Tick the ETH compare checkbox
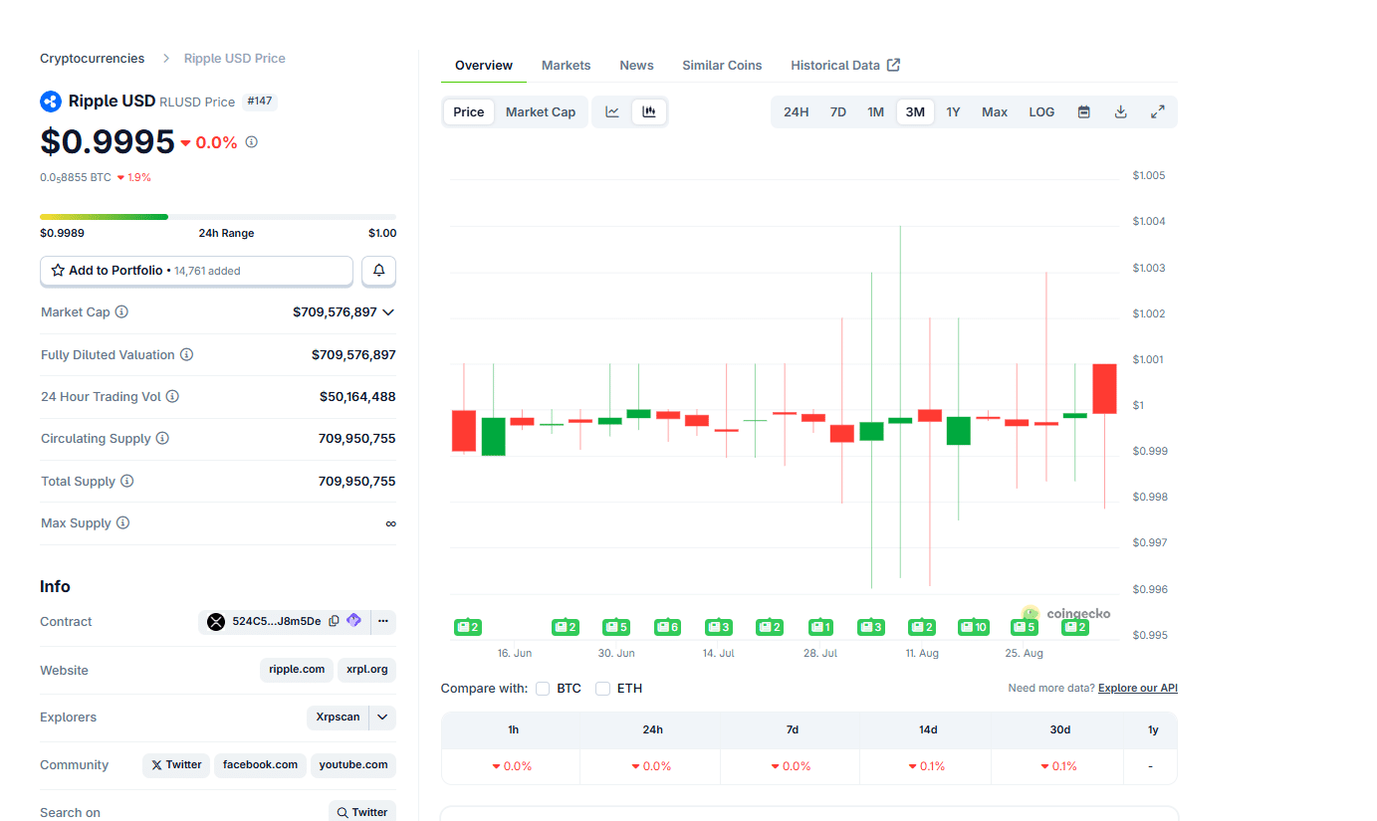The height and width of the screenshot is (821, 1377). 602,689
